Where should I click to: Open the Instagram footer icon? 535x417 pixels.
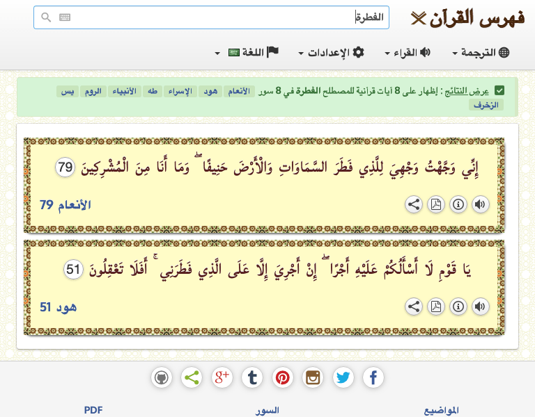313,377
